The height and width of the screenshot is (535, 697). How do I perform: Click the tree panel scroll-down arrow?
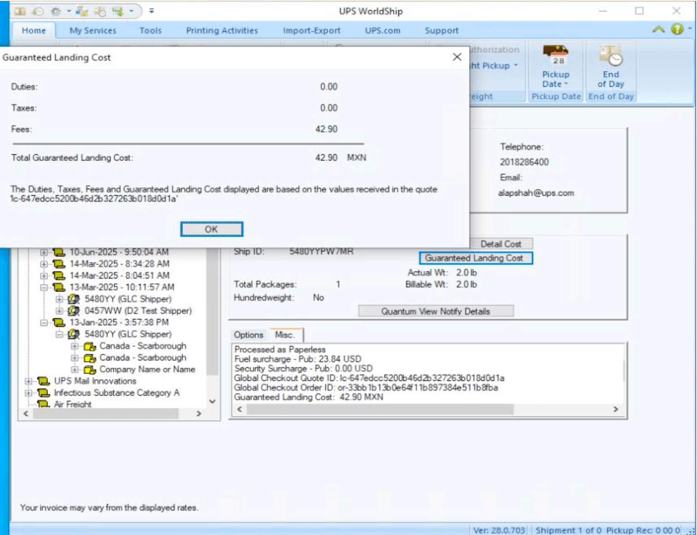pyautogui.click(x=212, y=401)
